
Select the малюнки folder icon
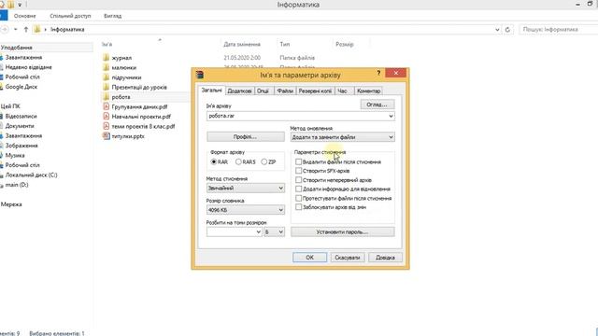pyautogui.click(x=106, y=67)
